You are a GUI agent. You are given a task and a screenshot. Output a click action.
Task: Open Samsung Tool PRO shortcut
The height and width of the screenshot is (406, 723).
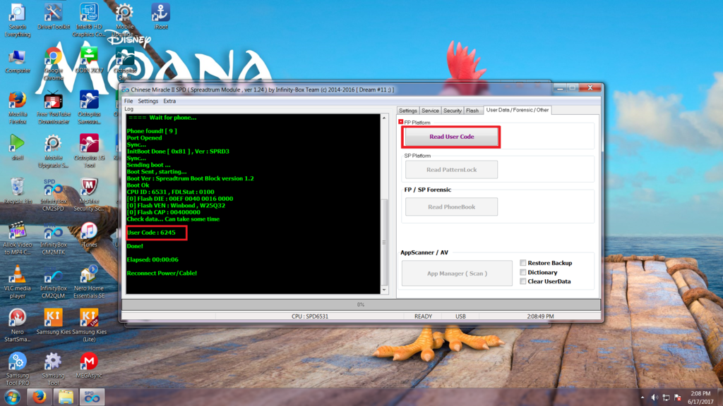click(x=18, y=362)
